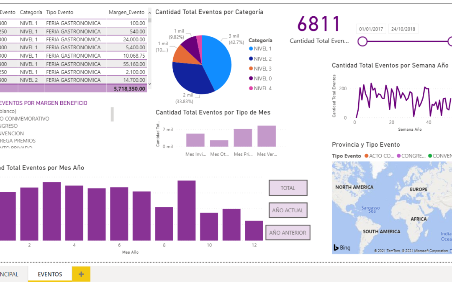The height and width of the screenshot is (282, 452).
Task: Select the Mes Ver... bar in Tipo de Mes
Action: [x=267, y=136]
